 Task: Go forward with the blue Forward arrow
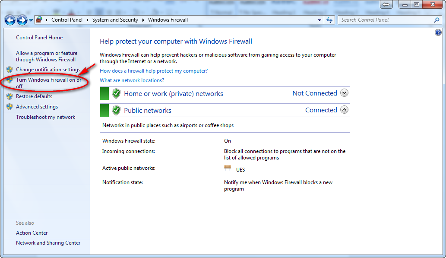pos(22,20)
